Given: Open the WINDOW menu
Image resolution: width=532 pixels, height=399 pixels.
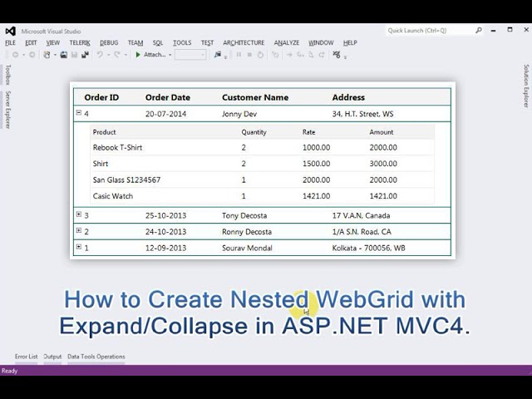Looking at the screenshot, I should click(x=321, y=42).
